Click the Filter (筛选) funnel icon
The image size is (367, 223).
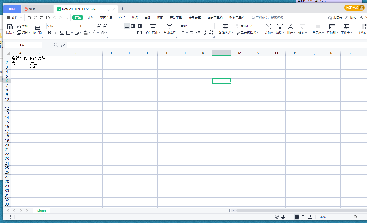pyautogui.click(x=280, y=27)
